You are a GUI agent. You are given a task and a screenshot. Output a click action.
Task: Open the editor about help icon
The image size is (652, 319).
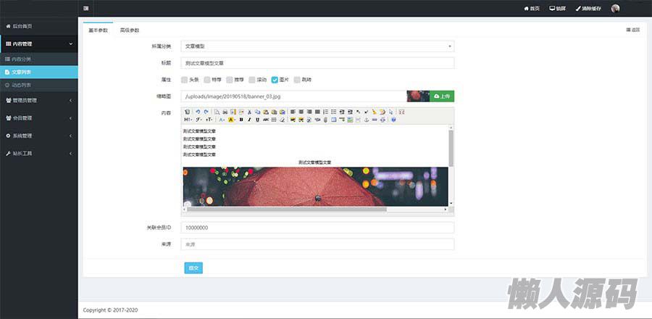[x=393, y=120]
